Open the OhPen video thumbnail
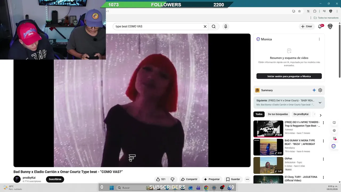Image resolution: width=341 pixels, height=192 pixels. [268, 165]
